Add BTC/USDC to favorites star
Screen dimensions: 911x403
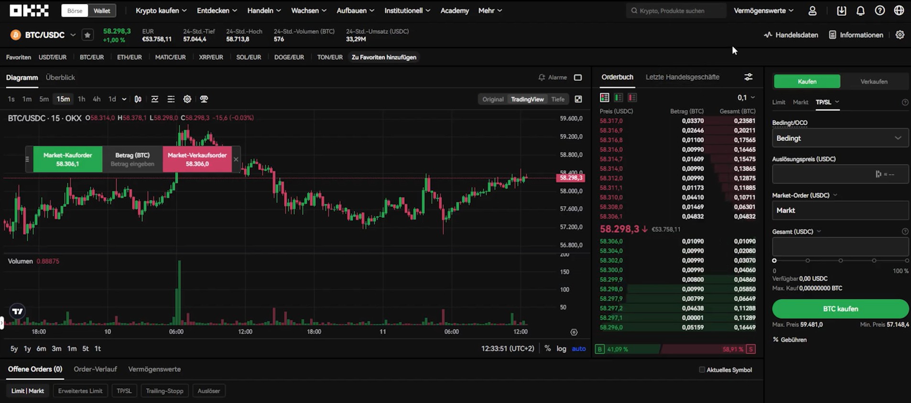click(x=87, y=35)
